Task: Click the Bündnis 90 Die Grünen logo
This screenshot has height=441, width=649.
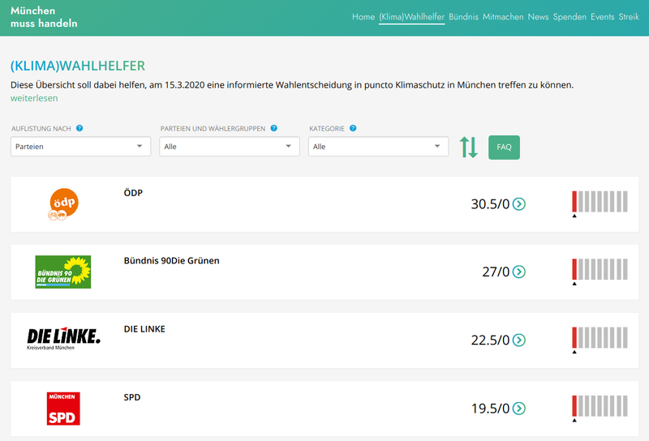Action: click(x=63, y=272)
